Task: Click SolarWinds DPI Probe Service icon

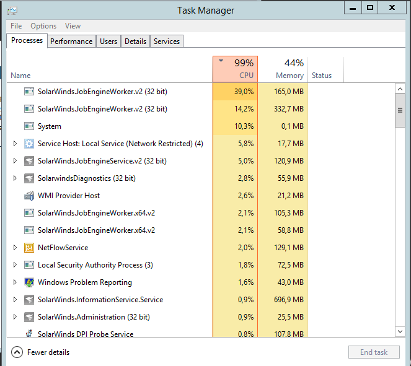Action: click(29, 333)
